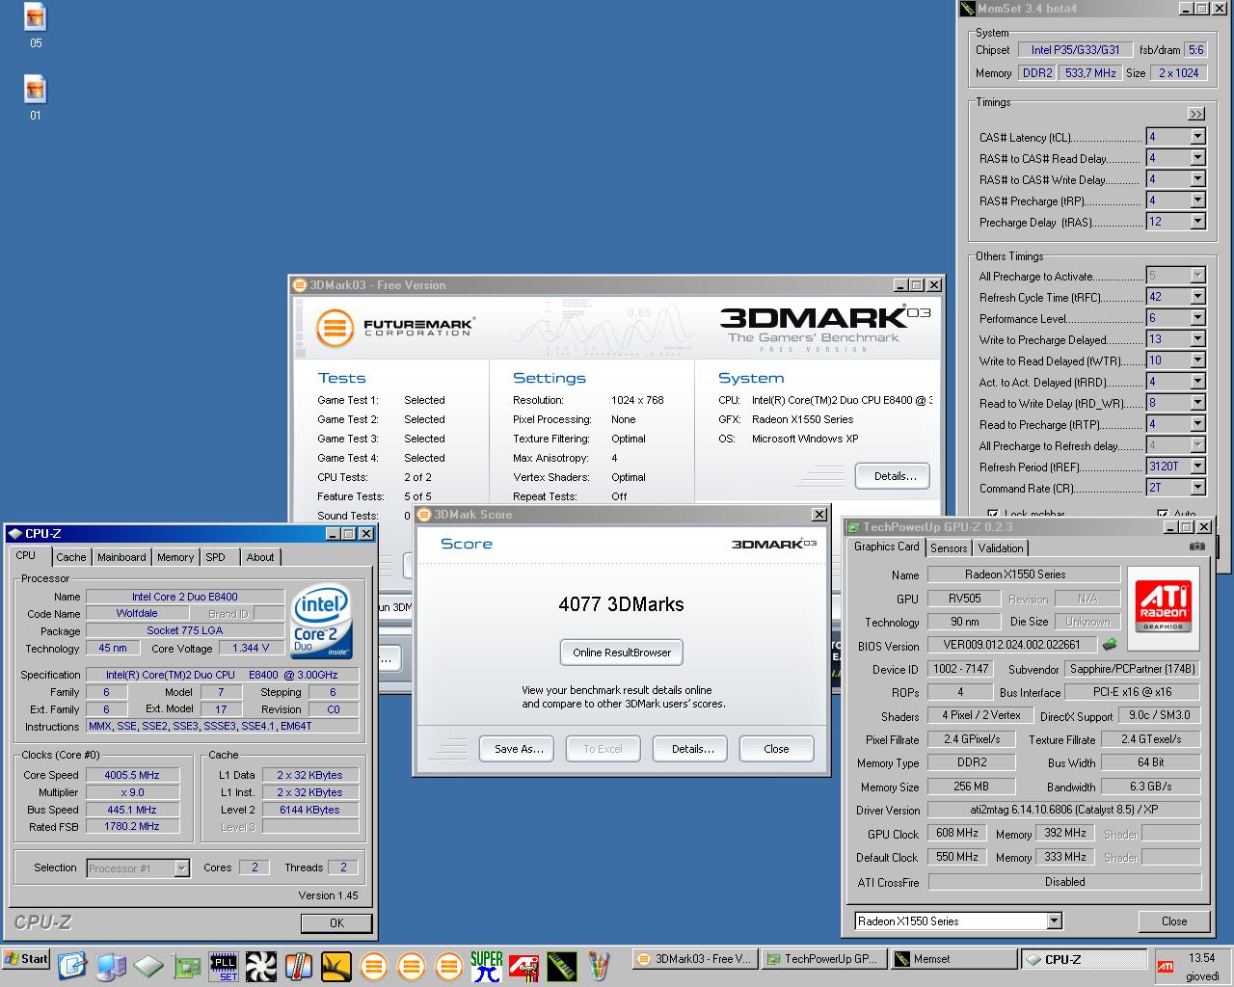Click the Show Desktop quick launch icon
1234x987 pixels.
[72, 966]
